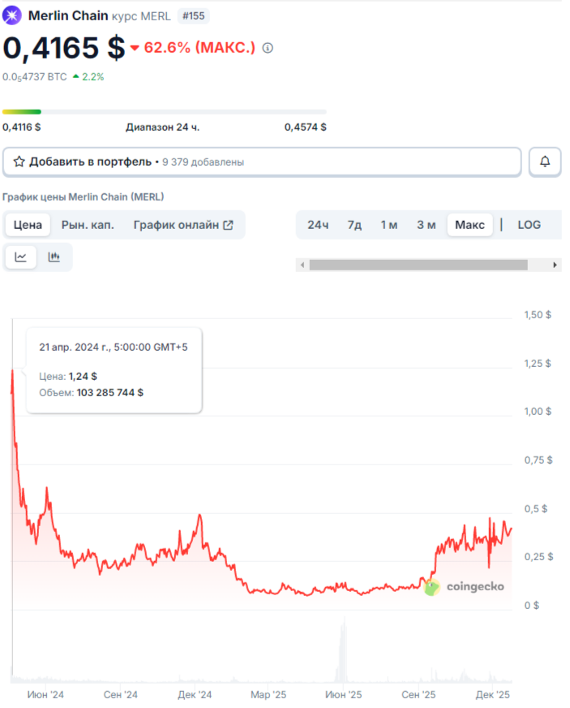This screenshot has height=708, width=570.
Task: Click the tooltip Объем: 103 285 744 $ line
Action: coord(91,392)
